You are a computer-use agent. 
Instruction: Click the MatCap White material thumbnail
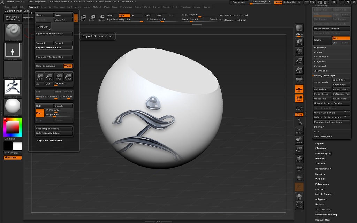pyautogui.click(x=13, y=107)
